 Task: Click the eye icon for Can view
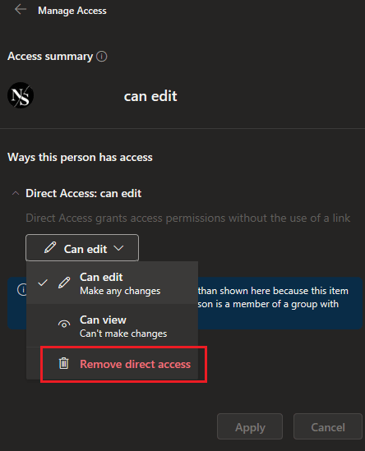[x=64, y=324]
